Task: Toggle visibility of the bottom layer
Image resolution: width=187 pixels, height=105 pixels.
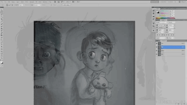Action: click(157, 54)
